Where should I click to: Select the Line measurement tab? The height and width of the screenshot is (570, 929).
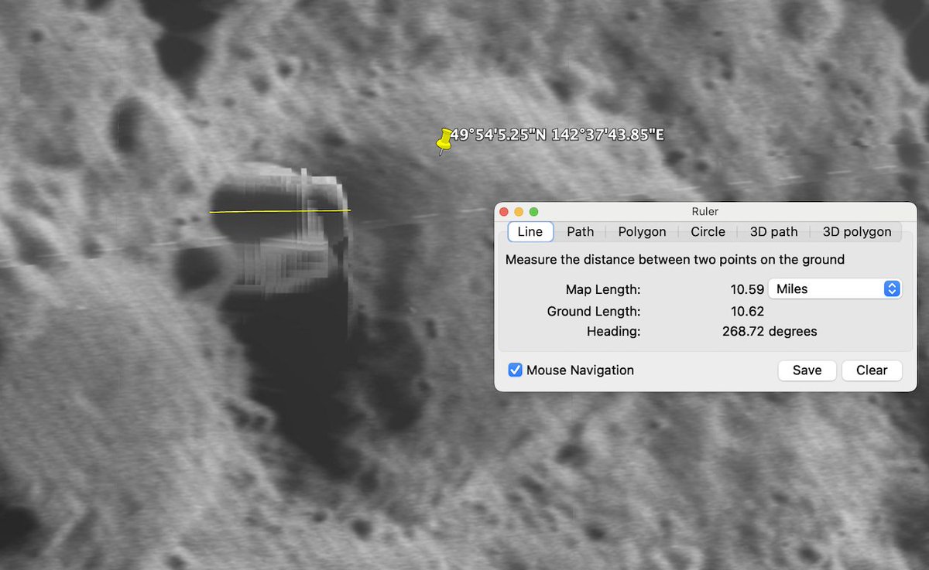tap(530, 231)
